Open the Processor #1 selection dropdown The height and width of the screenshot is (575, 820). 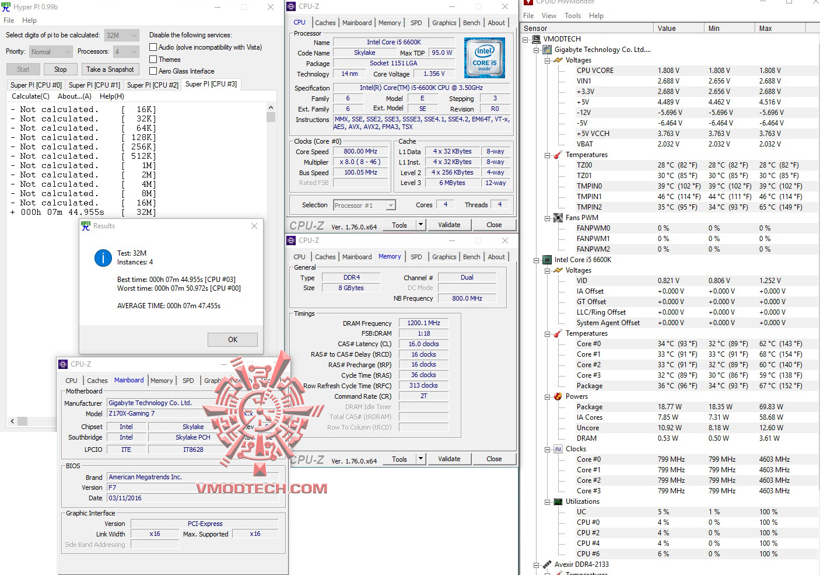365,205
